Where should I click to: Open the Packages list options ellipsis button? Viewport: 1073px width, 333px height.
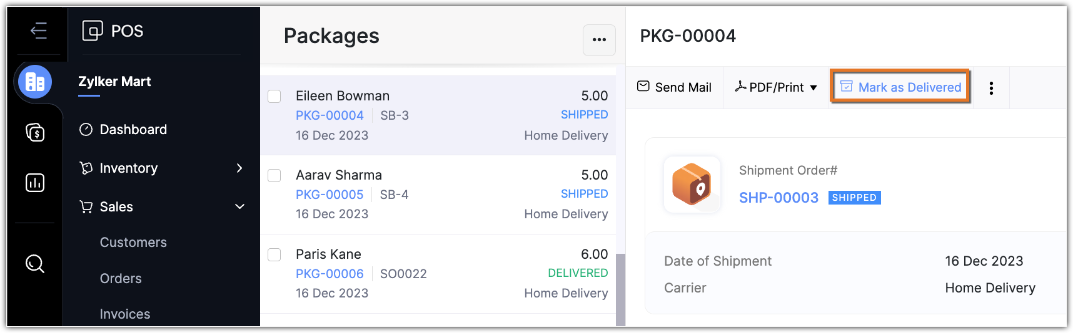point(599,40)
